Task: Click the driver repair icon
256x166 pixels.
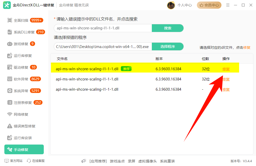Action: point(10,67)
